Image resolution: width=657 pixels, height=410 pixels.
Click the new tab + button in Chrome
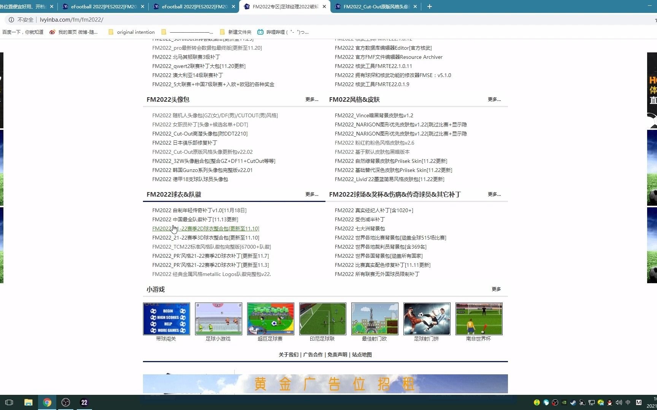tap(429, 6)
